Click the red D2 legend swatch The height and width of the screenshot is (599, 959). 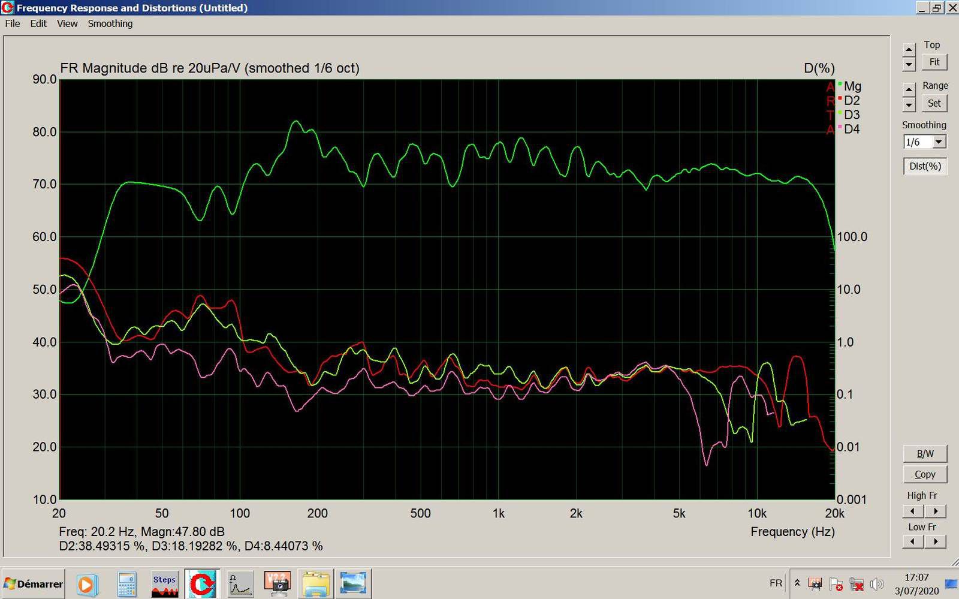(840, 98)
